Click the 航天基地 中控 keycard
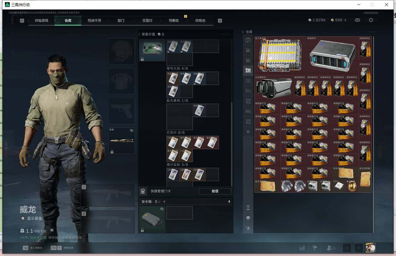396x256 pixels. point(199,110)
